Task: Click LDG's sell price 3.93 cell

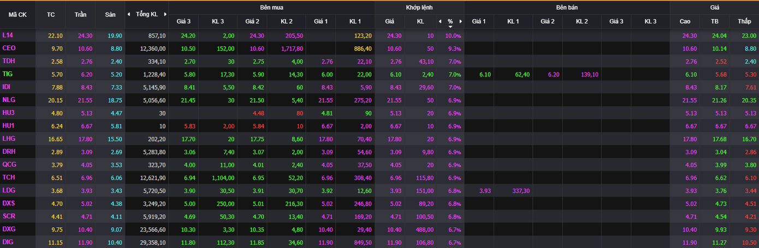Action: (485, 190)
